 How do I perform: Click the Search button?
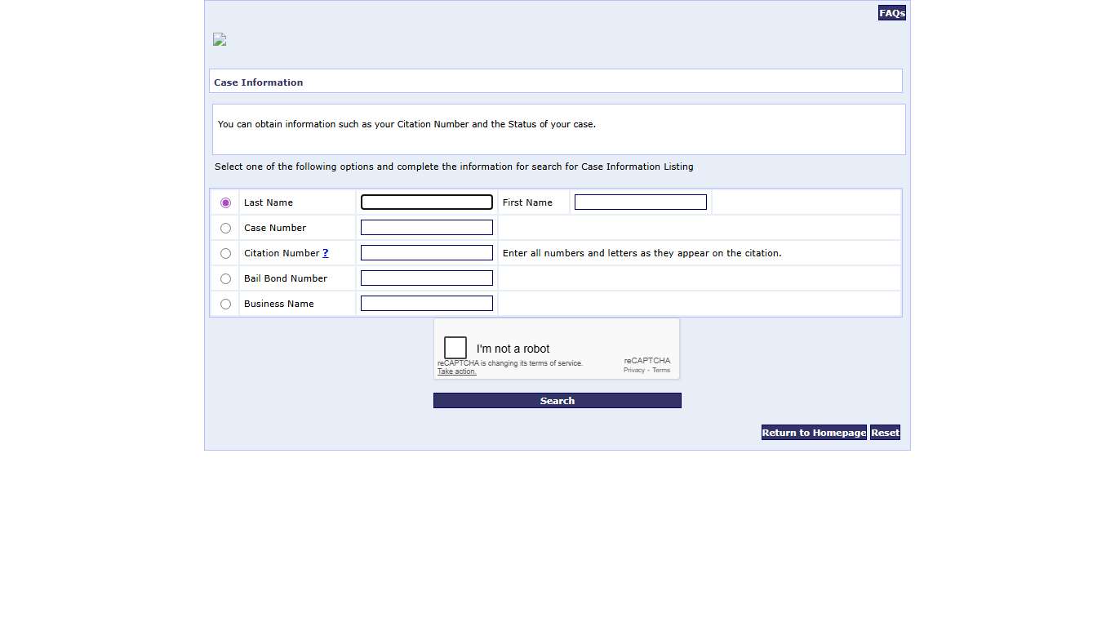557,400
